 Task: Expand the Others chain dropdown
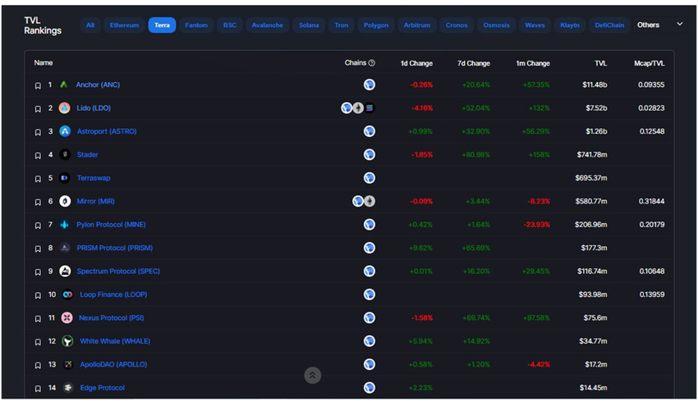pyautogui.click(x=659, y=25)
